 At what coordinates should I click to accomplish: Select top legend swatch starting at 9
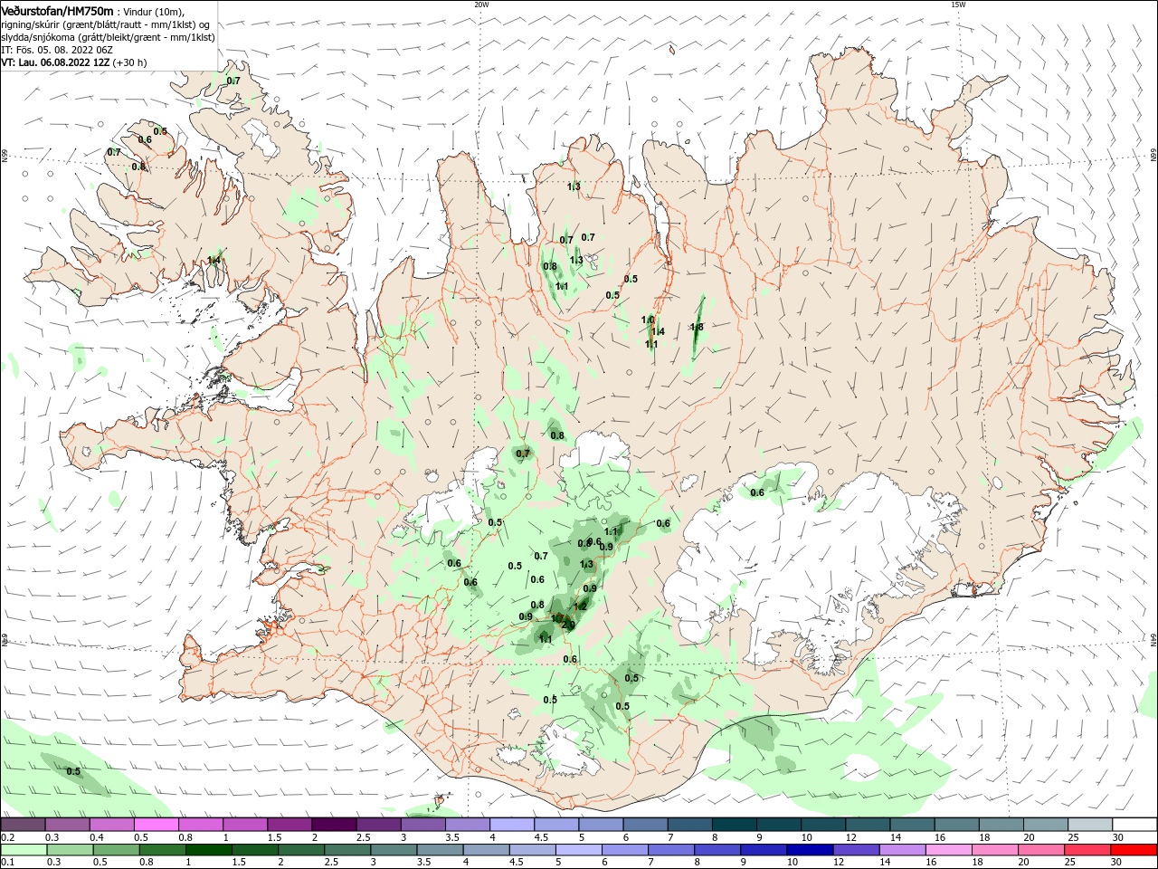(778, 824)
